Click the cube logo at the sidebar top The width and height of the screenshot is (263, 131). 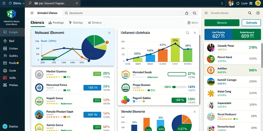coord(11,14)
